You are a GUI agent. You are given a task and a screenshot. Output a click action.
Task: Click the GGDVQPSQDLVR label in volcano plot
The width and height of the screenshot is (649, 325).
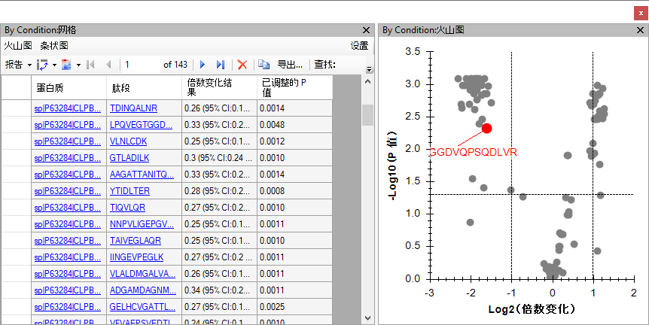point(474,152)
